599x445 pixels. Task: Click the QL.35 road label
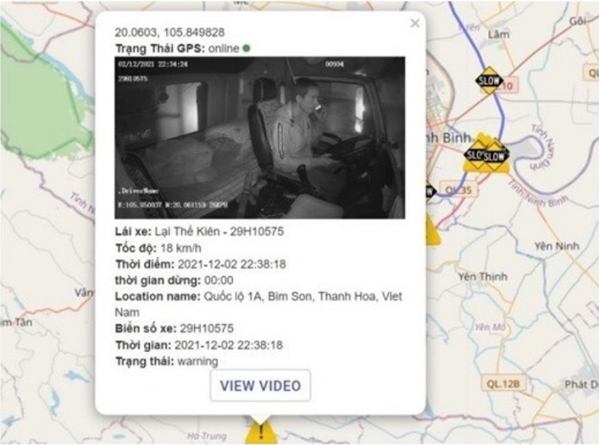tap(458, 190)
